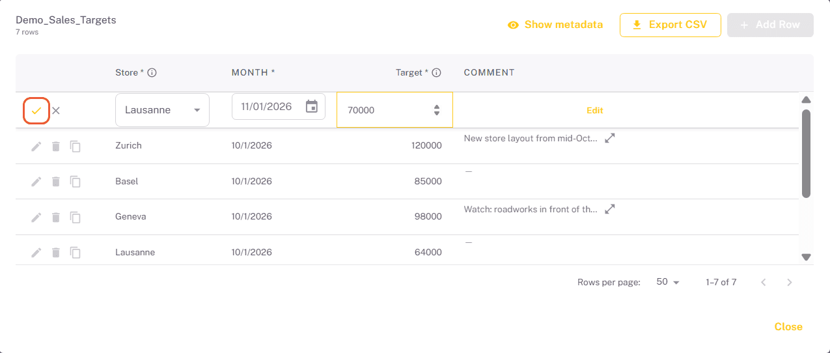Screen dimensions: 830x353
Task: Duplicate the Zurich row
Action: coord(76,146)
